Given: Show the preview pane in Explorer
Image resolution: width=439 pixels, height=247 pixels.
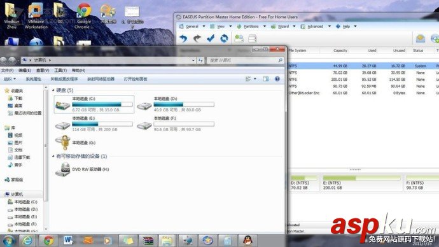Looking at the screenshot, I should click(266, 79).
